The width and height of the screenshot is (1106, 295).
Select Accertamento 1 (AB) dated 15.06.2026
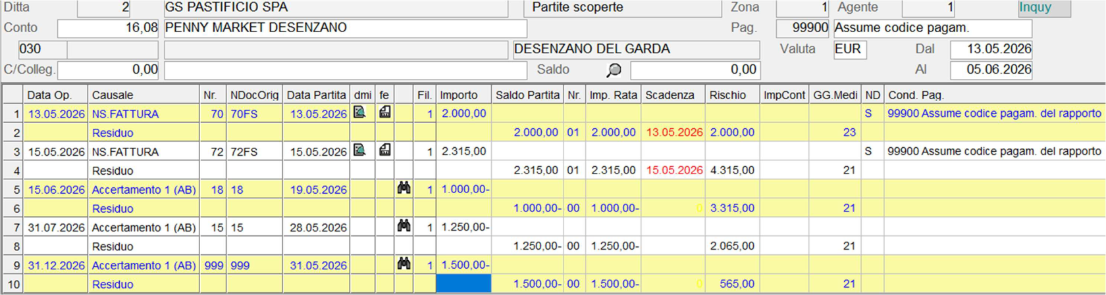[144, 189]
